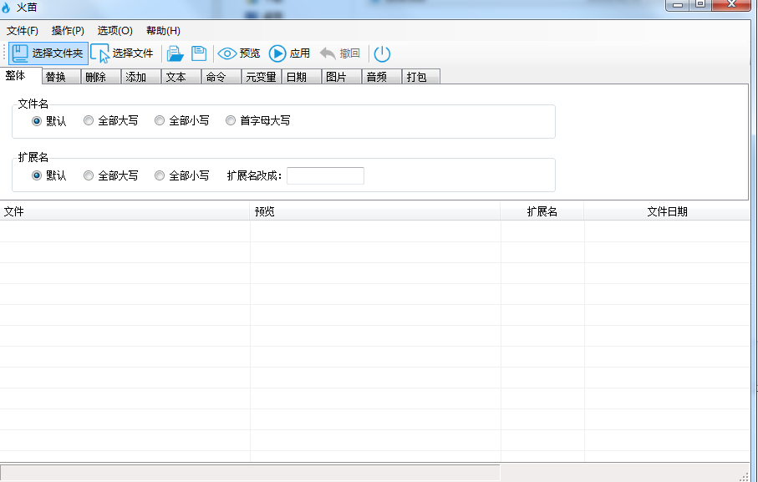Open the 帮助(H) menu
Screen dimensions: 758x482
pyautogui.click(x=164, y=31)
